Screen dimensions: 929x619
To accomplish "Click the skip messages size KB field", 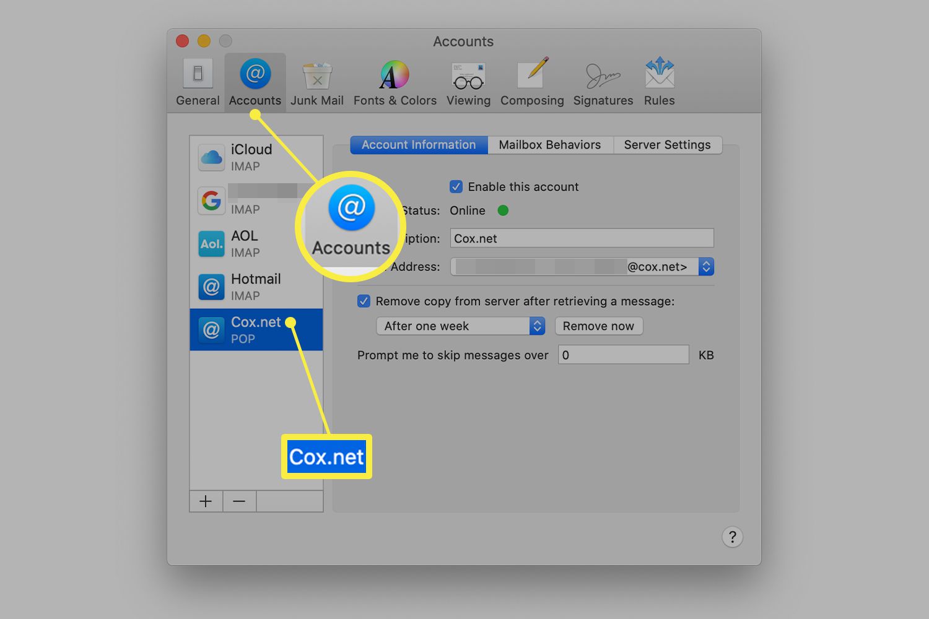I will pos(624,355).
